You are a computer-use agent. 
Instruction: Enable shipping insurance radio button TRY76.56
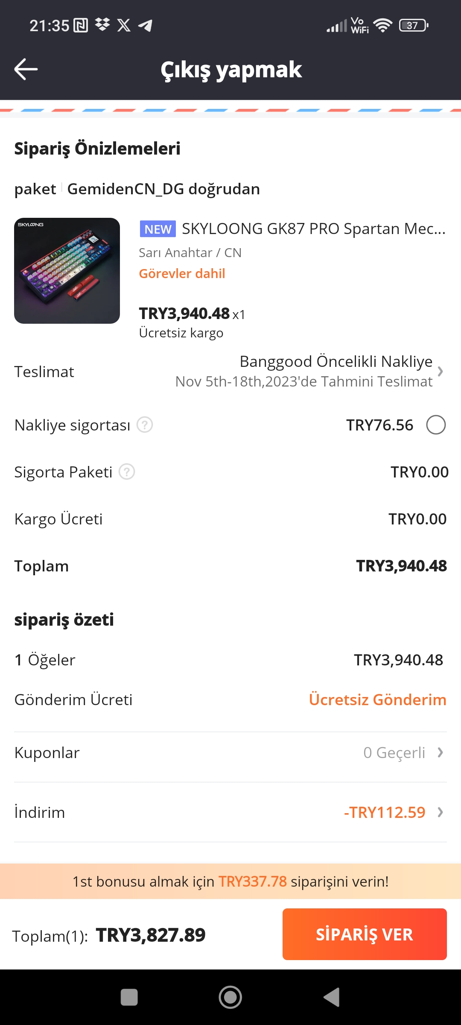coord(436,425)
